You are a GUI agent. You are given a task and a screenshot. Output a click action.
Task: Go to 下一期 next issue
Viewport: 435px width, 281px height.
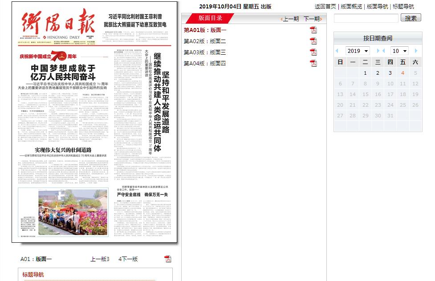pos(313,19)
